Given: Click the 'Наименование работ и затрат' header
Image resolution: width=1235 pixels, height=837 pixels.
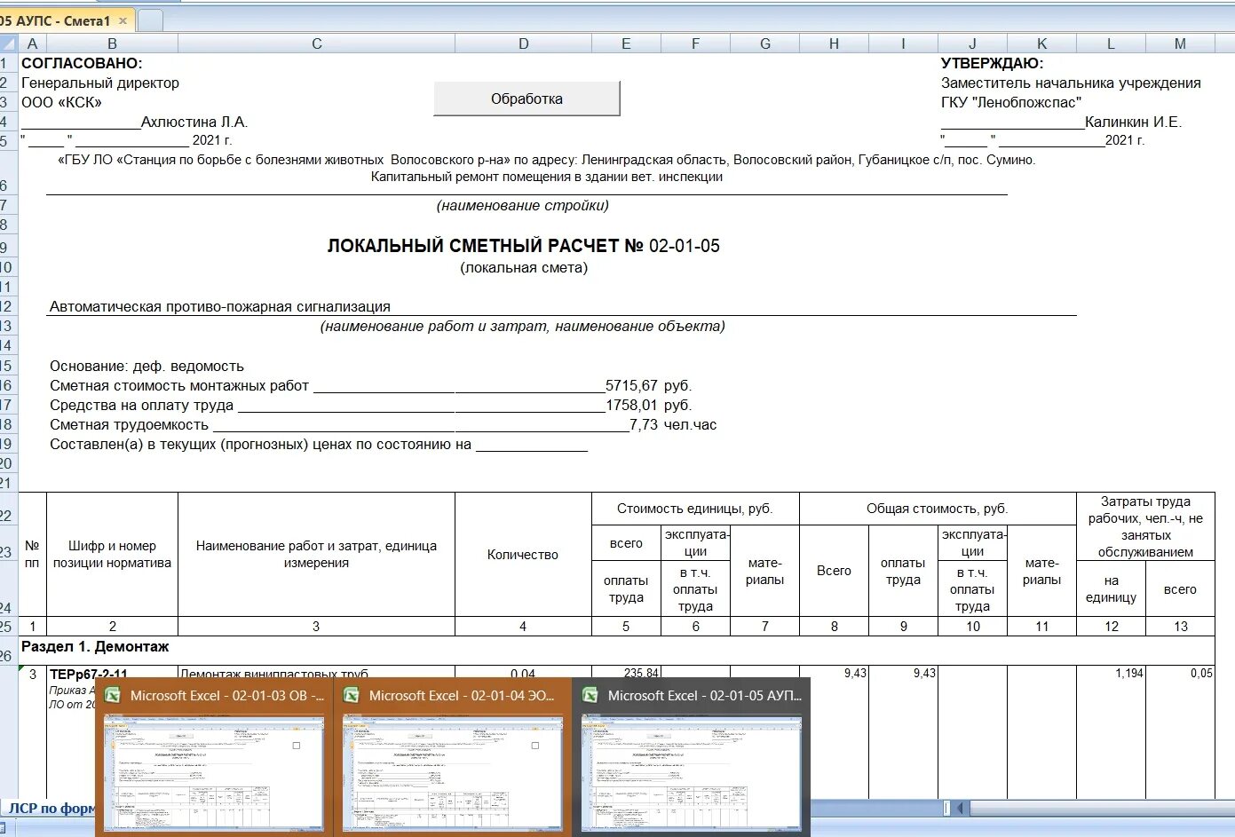Looking at the screenshot, I should tap(316, 554).
